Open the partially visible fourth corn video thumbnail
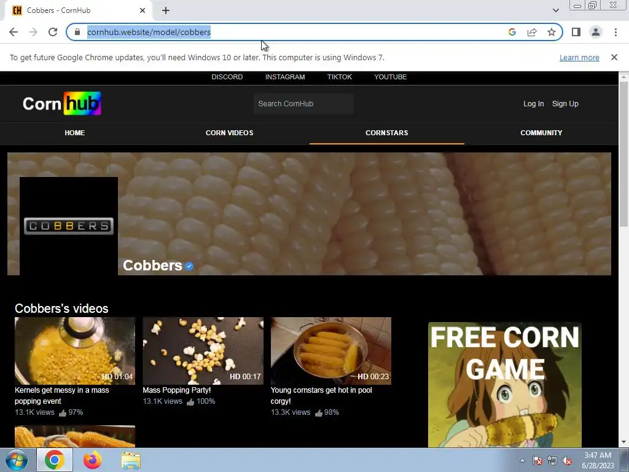This screenshot has height=472, width=629. click(75, 437)
